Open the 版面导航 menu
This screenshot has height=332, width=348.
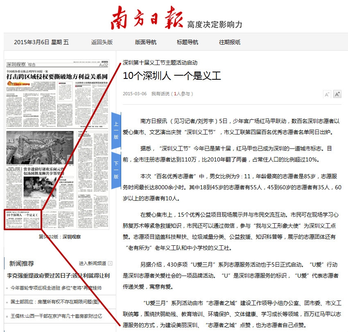(x=146, y=42)
